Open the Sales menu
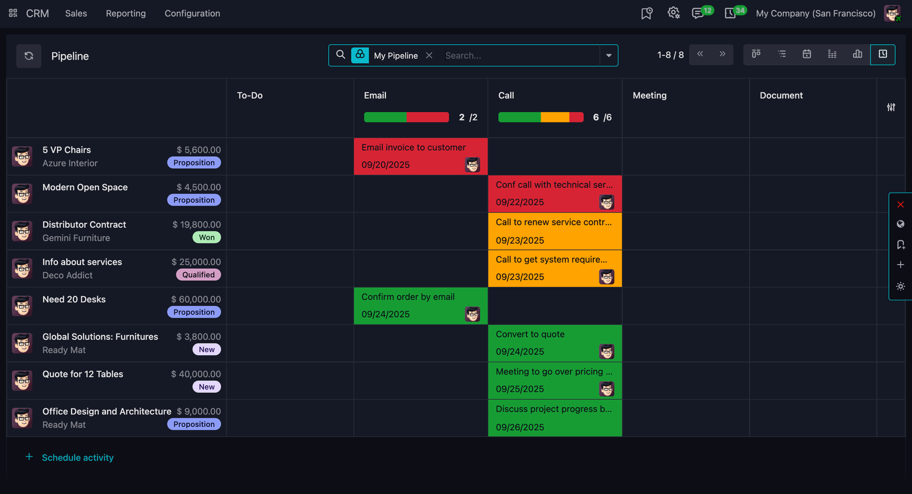Image resolution: width=912 pixels, height=494 pixels. click(x=76, y=13)
